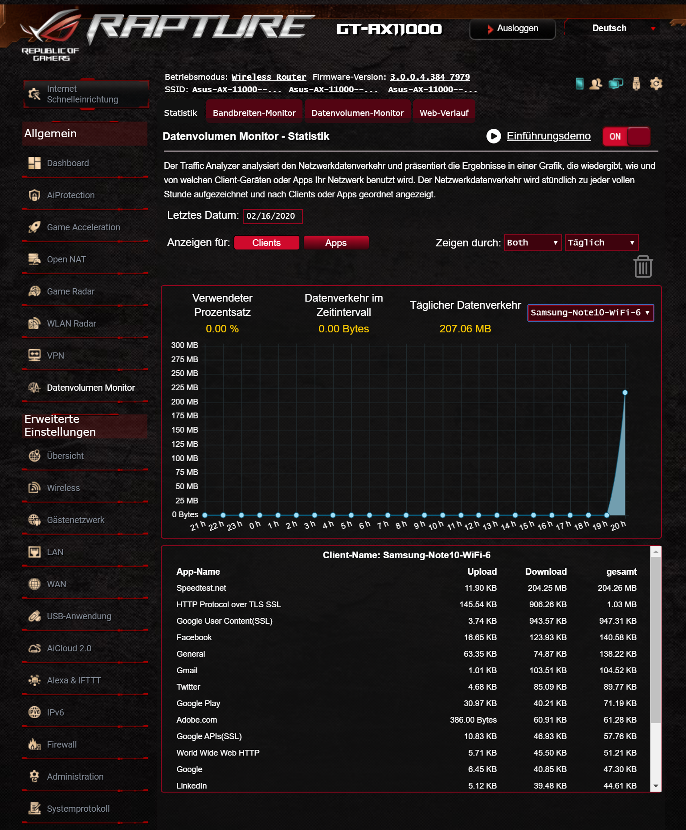Click the third Asus-AX-11000 SSID link
The image size is (686, 830).
[433, 90]
